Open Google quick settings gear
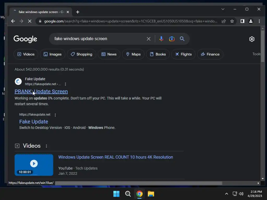The image size is (267, 200). [x=252, y=39]
